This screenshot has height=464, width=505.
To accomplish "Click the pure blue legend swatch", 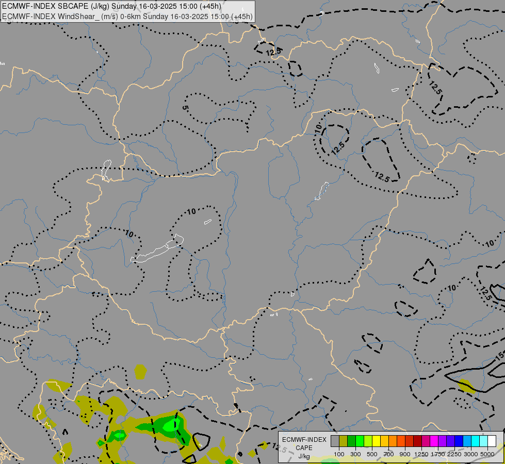I will [459, 441].
